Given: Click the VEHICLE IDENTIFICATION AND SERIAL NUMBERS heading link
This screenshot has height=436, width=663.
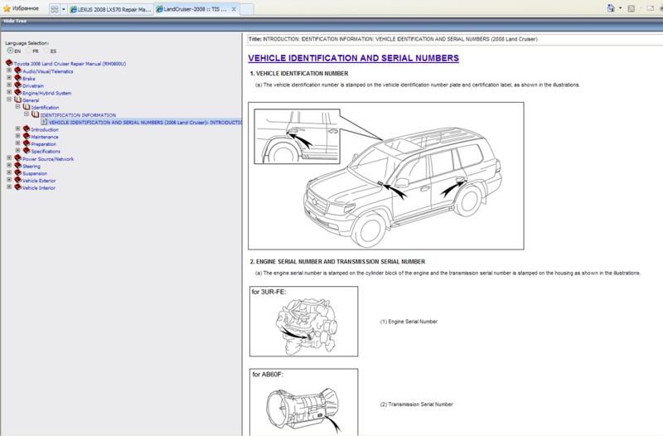Looking at the screenshot, I should pyautogui.click(x=354, y=58).
